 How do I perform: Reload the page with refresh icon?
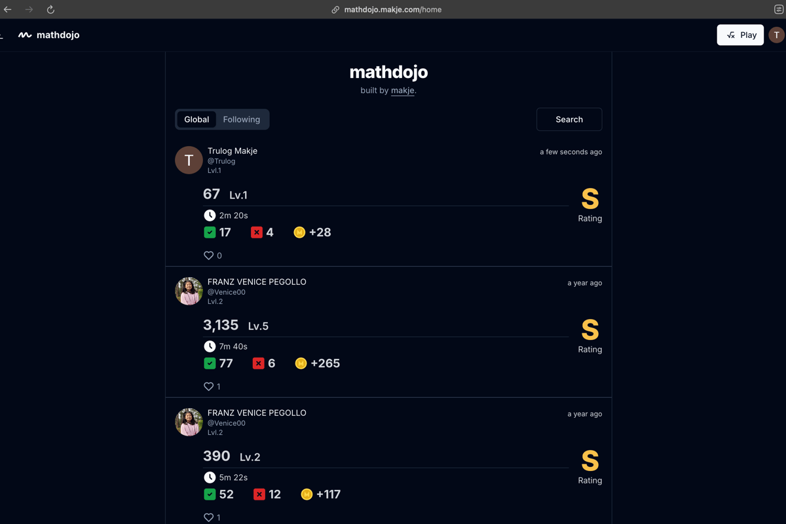[x=50, y=10]
